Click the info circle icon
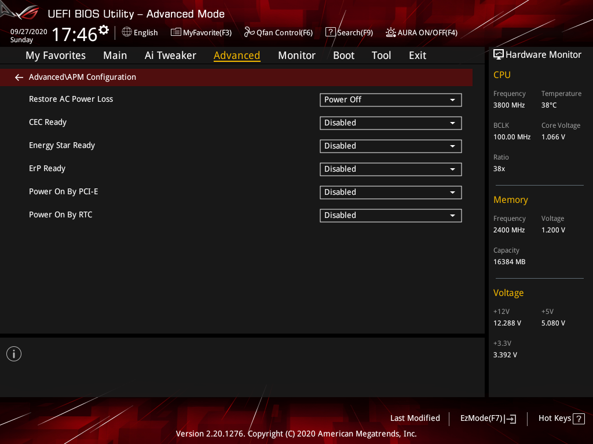This screenshot has height=444, width=593. 14,354
